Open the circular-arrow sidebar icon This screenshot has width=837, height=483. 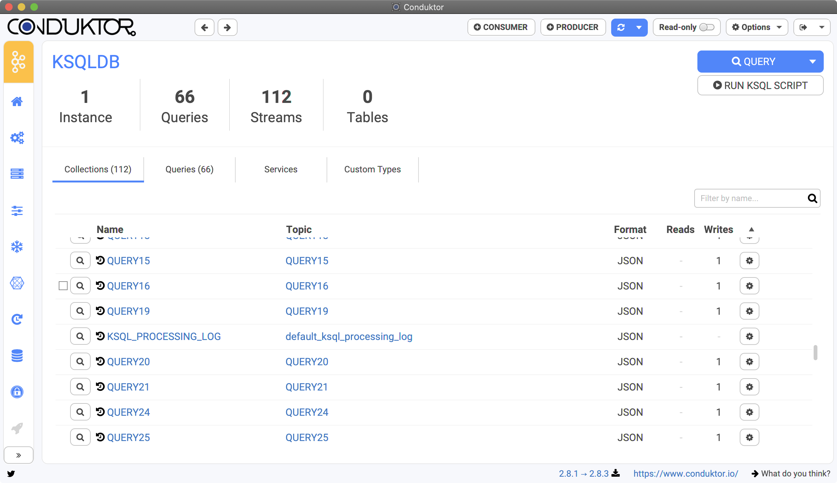pyautogui.click(x=17, y=319)
